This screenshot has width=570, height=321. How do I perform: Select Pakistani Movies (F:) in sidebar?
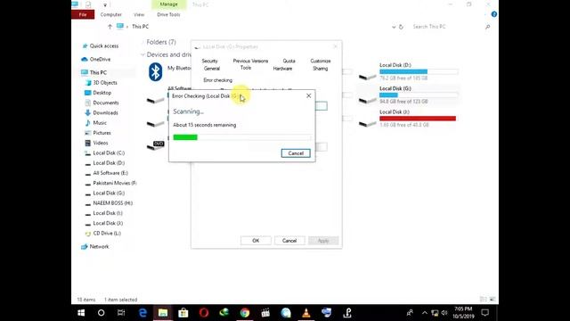115,183
